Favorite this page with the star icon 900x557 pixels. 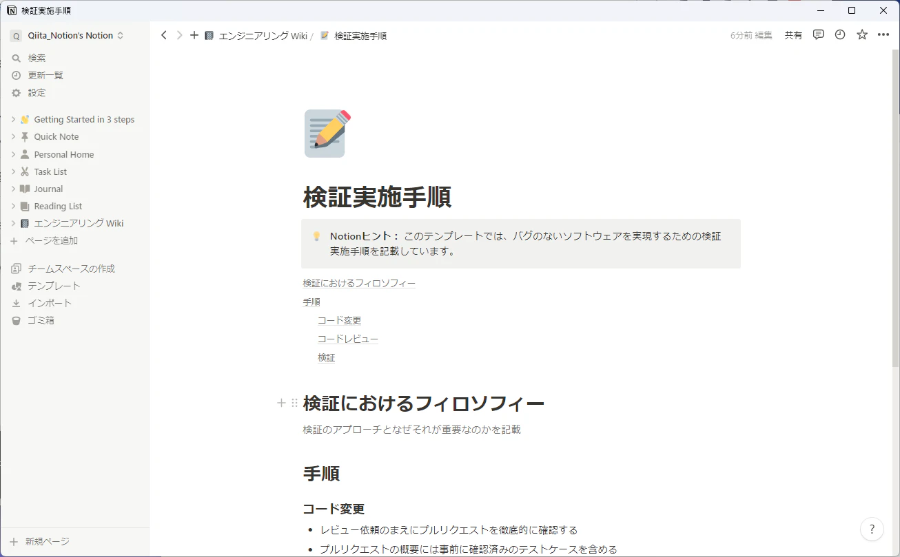click(862, 35)
